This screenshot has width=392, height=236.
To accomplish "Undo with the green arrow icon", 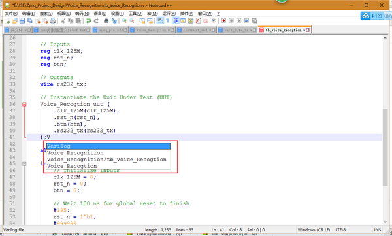I will click(88, 21).
